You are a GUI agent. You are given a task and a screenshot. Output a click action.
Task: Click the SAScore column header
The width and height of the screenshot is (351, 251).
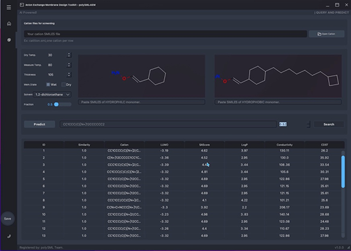tap(204, 145)
